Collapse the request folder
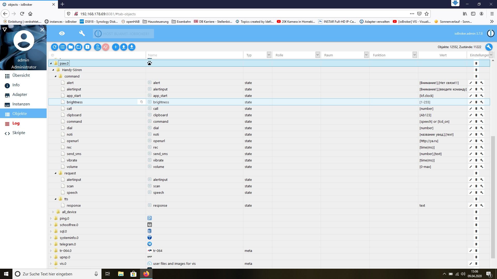Viewport: 497px width, 279px height. click(55, 173)
